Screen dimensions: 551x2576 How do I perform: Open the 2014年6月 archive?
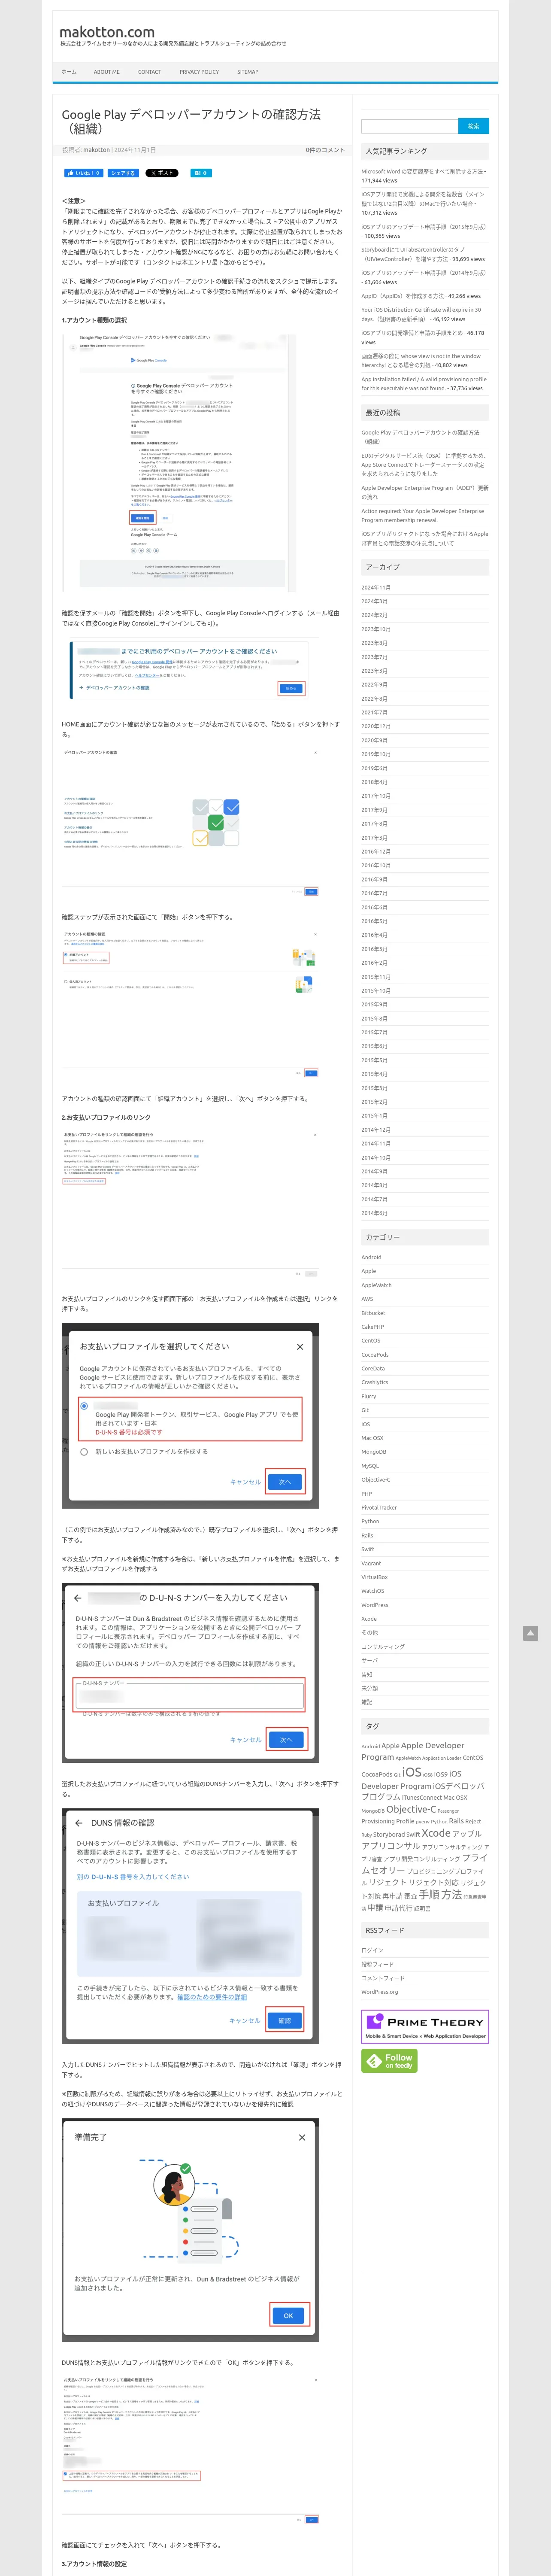pos(374,1213)
